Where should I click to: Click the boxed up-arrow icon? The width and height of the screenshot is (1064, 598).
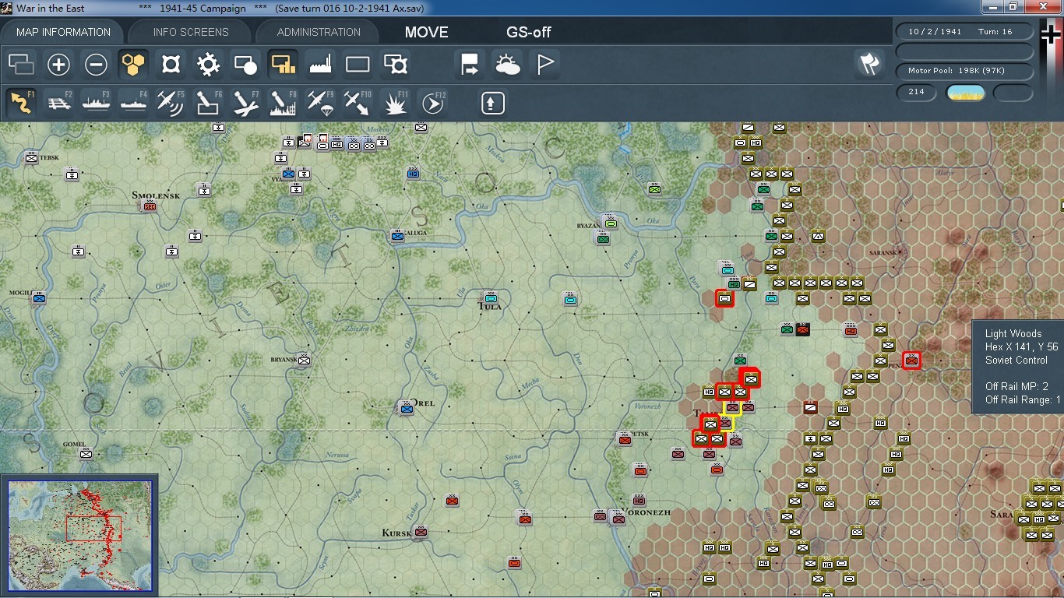(x=492, y=103)
